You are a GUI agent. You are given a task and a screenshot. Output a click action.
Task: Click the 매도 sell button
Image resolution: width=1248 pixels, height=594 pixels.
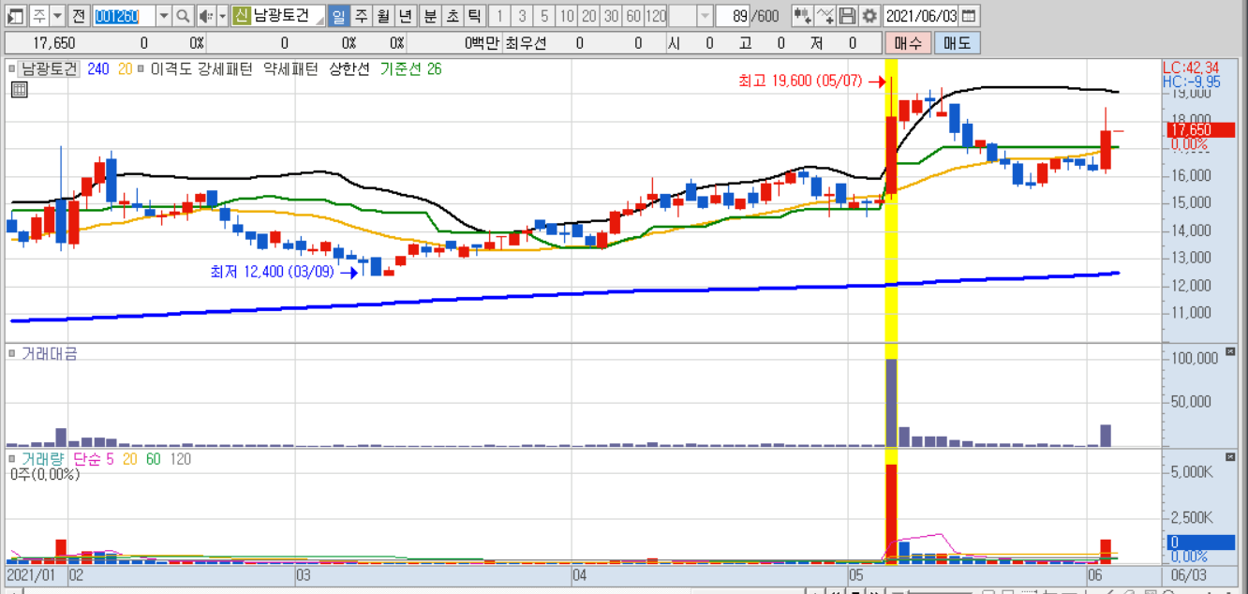957,43
